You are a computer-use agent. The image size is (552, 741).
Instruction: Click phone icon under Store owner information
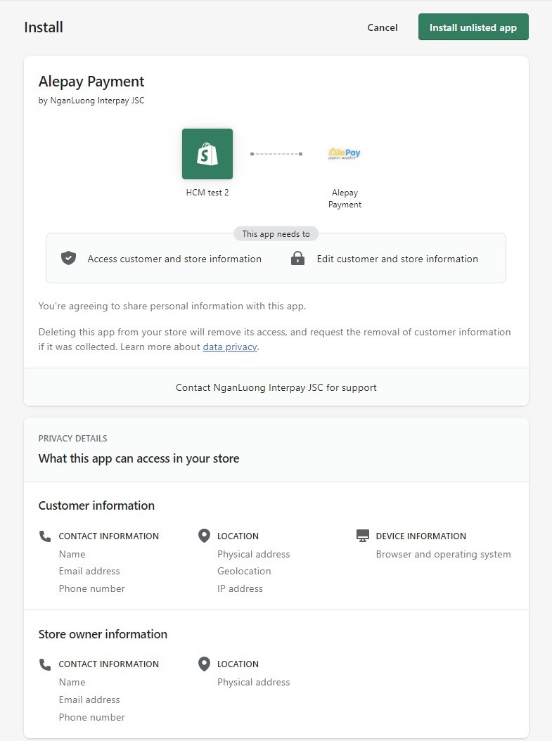point(45,664)
